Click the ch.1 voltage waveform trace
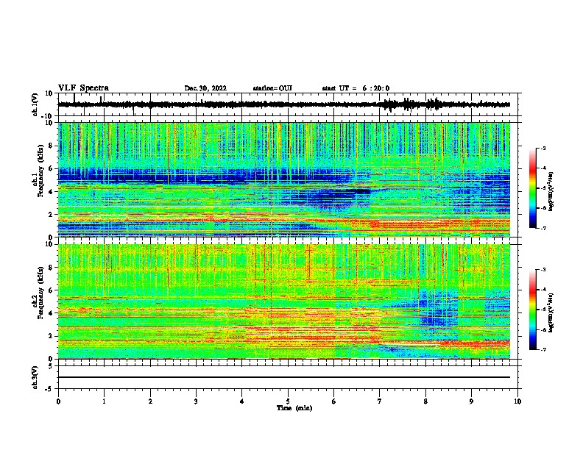 (284, 104)
